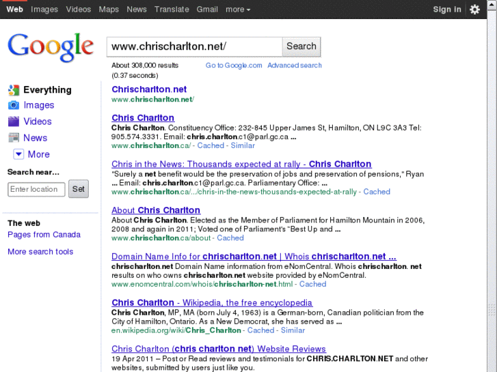497x372 pixels.
Task: Click the newspaper icon beside News
Action: [14, 138]
